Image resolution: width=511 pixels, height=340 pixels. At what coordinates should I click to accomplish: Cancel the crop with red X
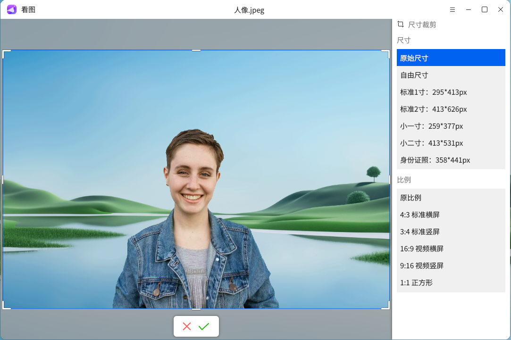(x=187, y=326)
